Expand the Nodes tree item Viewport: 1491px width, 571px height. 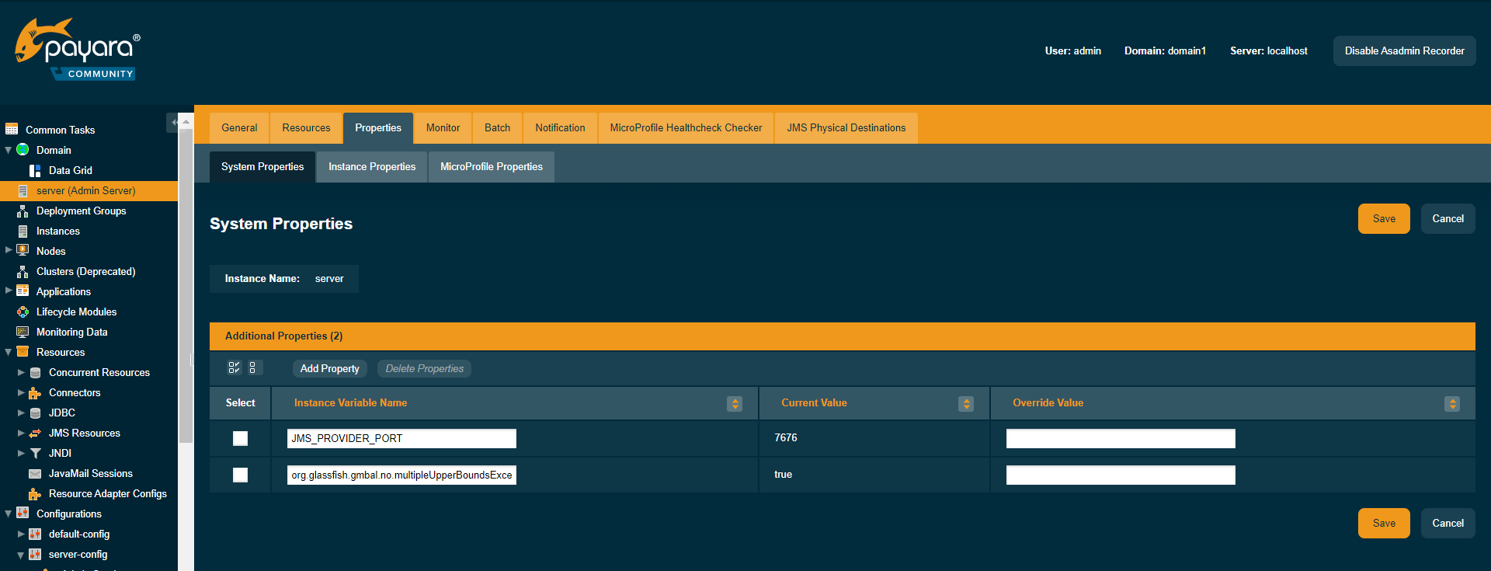click(x=9, y=250)
